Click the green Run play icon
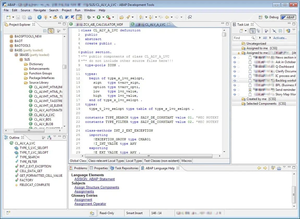 (99, 17)
